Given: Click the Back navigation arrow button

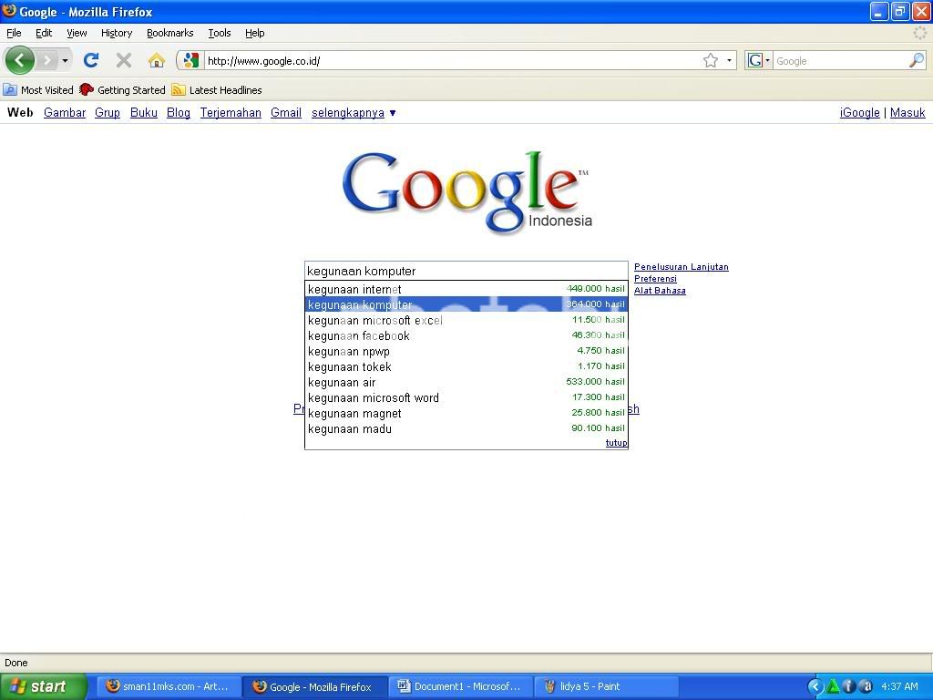Looking at the screenshot, I should click(19, 61).
